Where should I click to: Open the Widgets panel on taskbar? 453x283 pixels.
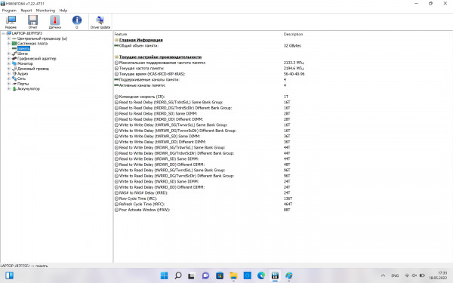click(9, 275)
